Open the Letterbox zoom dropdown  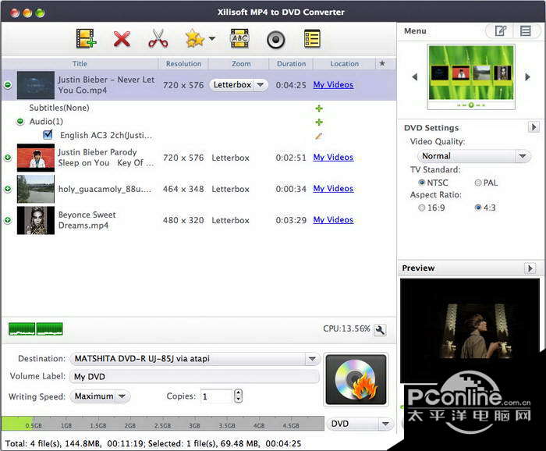pyautogui.click(x=239, y=85)
